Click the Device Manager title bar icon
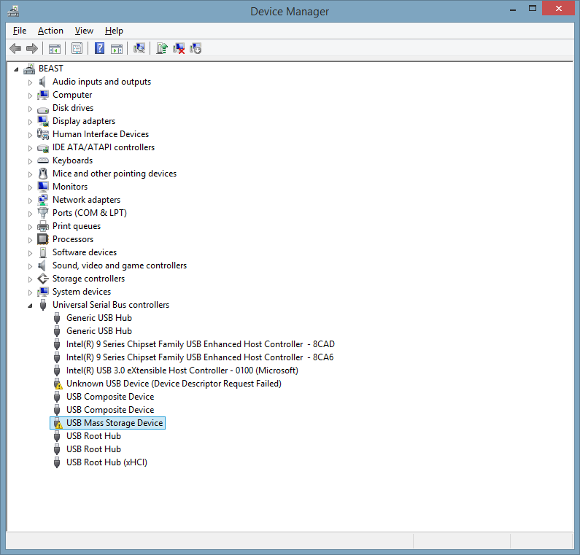This screenshot has height=555, width=580. click(x=13, y=11)
